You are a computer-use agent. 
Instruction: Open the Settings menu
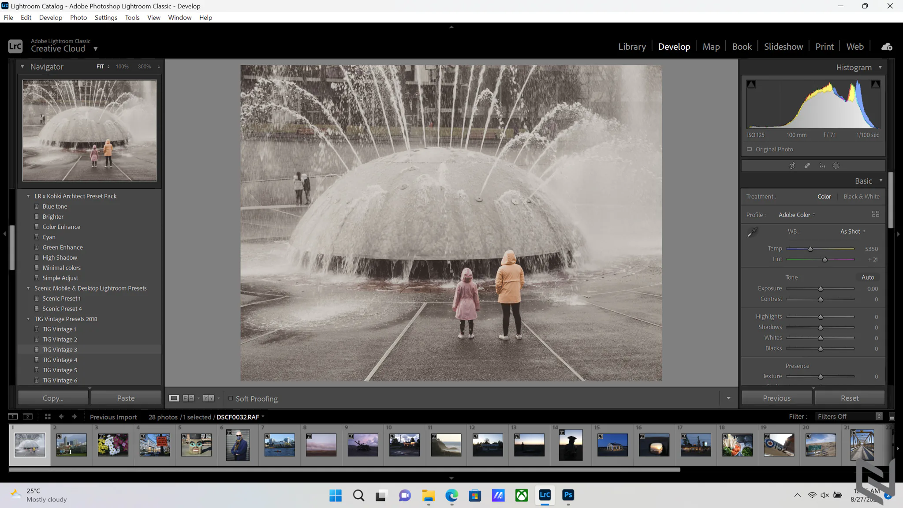click(106, 18)
